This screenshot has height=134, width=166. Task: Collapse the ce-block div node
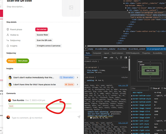click(x=126, y=8)
